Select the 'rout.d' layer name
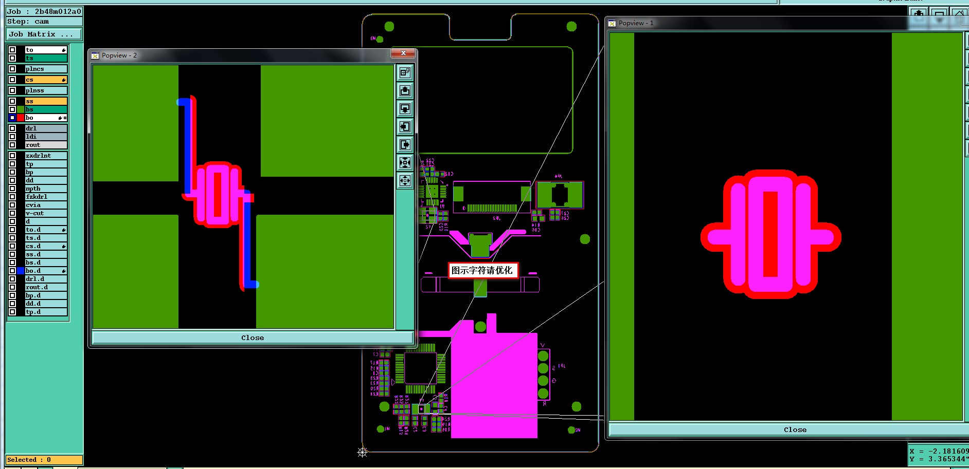 tap(46, 287)
